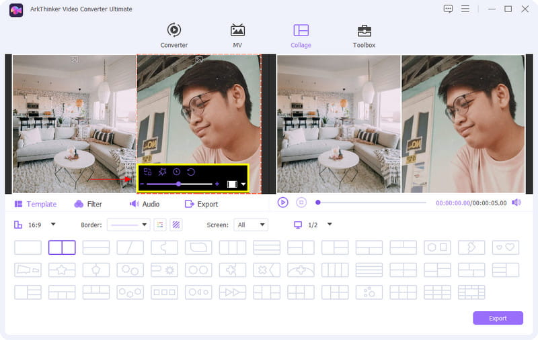Screen dimensions: 538x340
Task: Click the purple Export button
Action: pos(498,318)
